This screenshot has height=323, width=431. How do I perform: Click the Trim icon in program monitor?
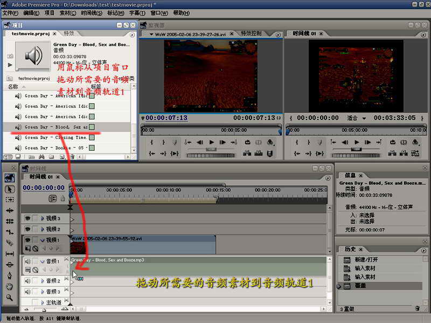tap(415, 153)
